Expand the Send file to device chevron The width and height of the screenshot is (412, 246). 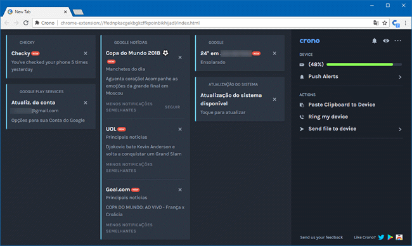pos(400,129)
